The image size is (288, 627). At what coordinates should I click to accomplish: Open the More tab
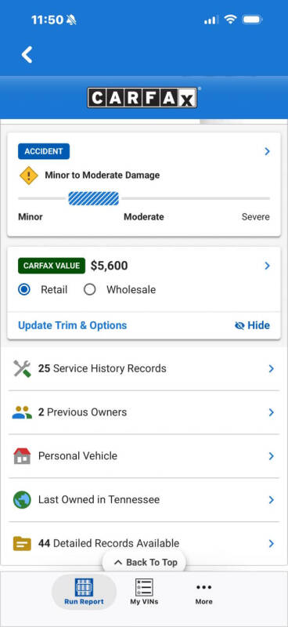click(x=203, y=592)
